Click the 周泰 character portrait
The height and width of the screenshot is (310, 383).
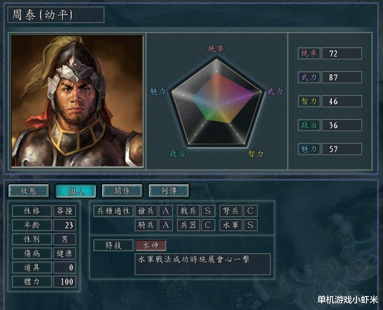coord(77,100)
